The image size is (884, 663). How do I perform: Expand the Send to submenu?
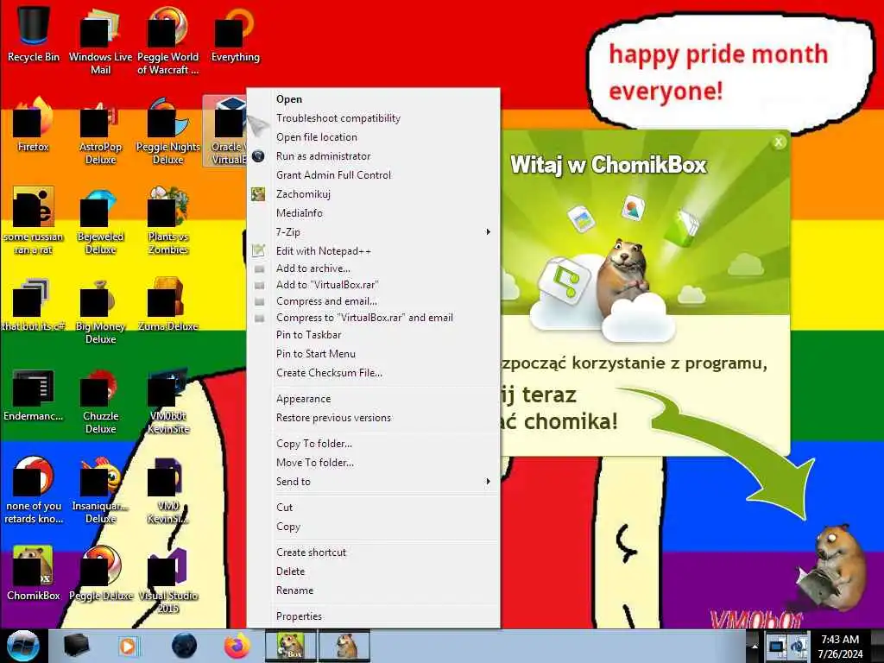pos(373,482)
